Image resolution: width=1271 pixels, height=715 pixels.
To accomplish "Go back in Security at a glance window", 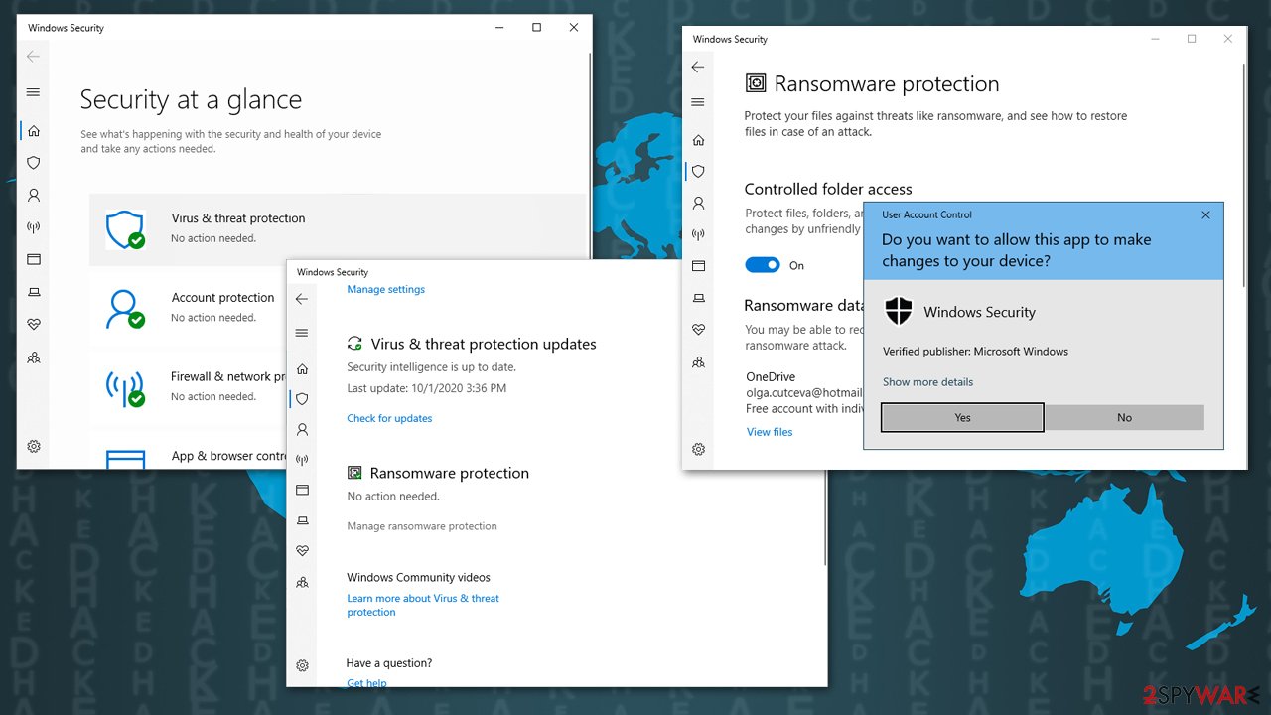I will point(34,57).
